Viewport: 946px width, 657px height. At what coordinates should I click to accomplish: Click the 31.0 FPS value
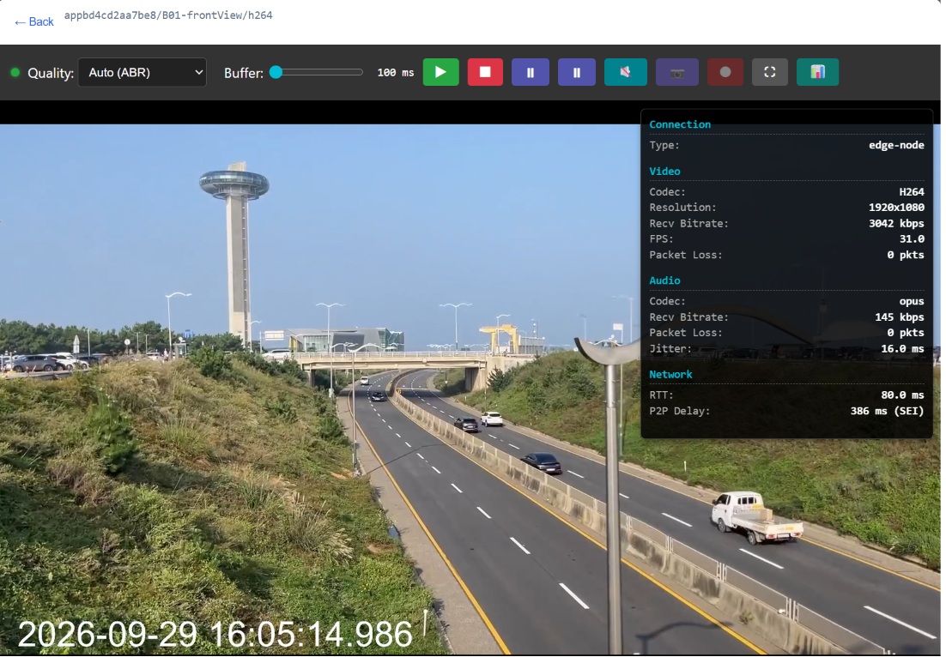point(912,238)
